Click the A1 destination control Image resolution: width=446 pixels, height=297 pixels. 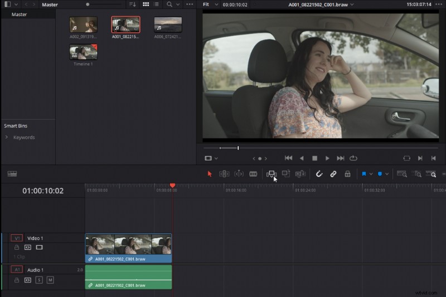coord(17,270)
